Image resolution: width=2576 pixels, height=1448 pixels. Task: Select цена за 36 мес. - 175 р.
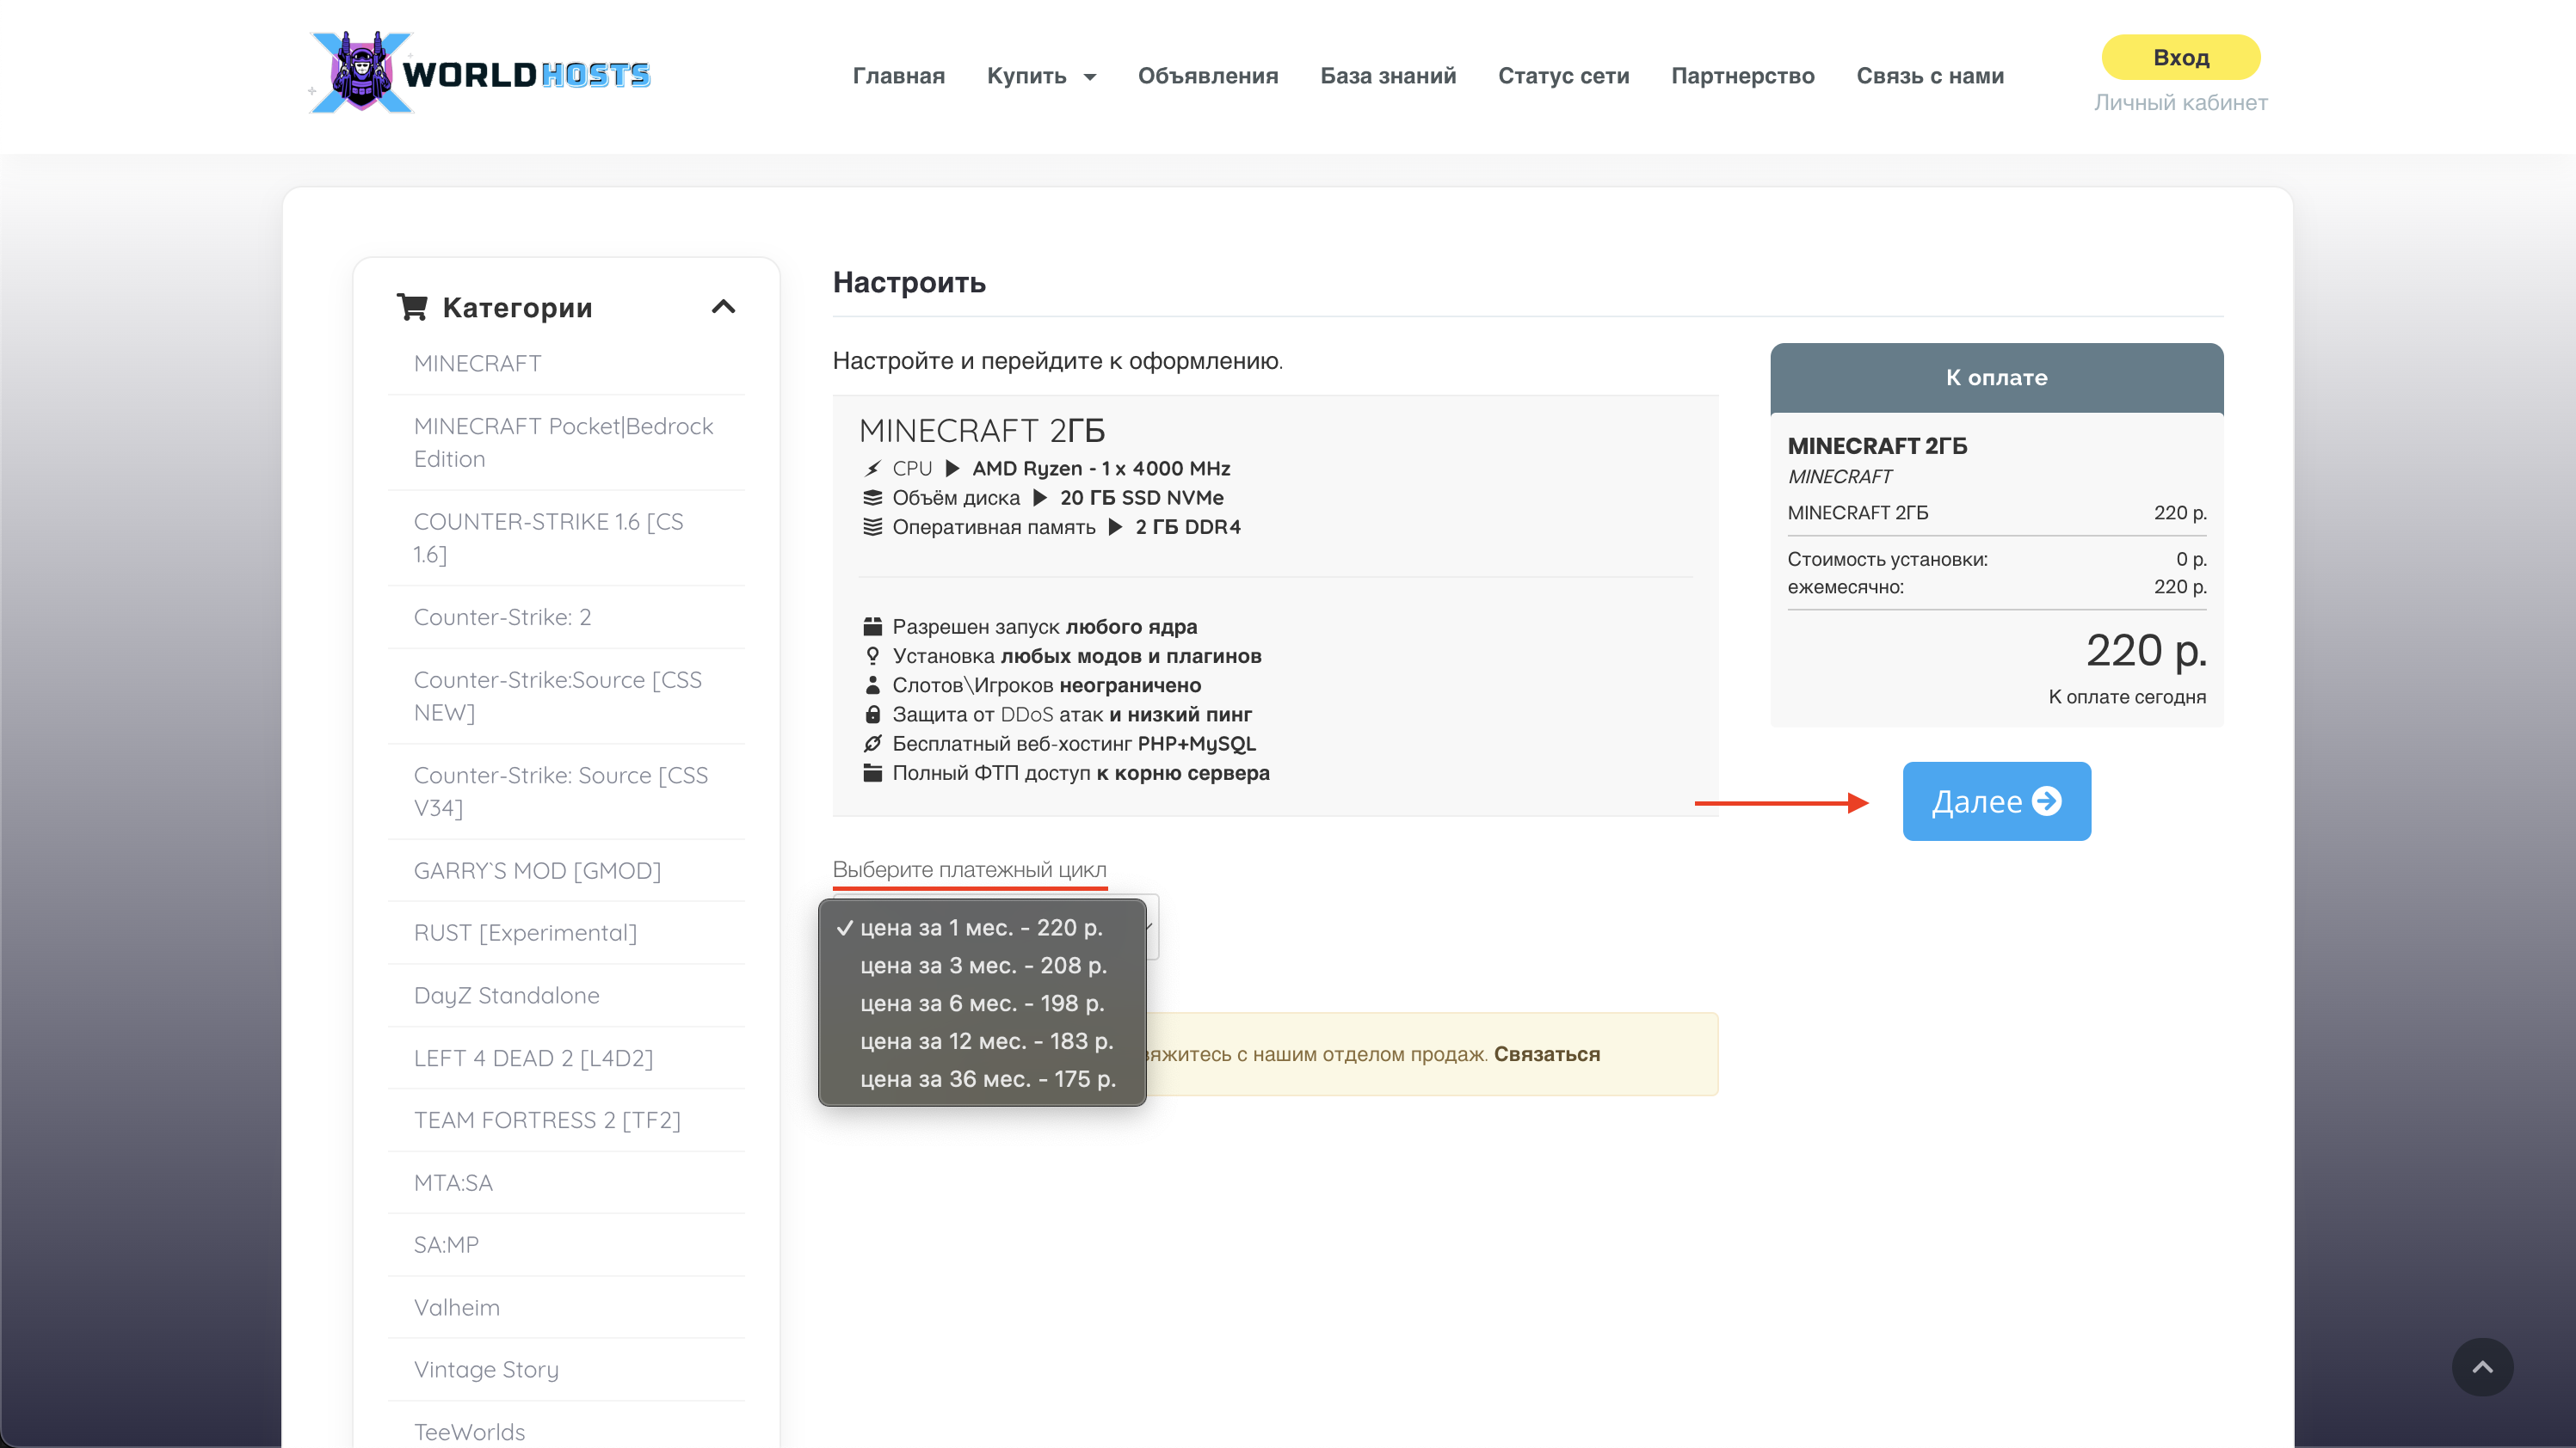pyautogui.click(x=981, y=1079)
